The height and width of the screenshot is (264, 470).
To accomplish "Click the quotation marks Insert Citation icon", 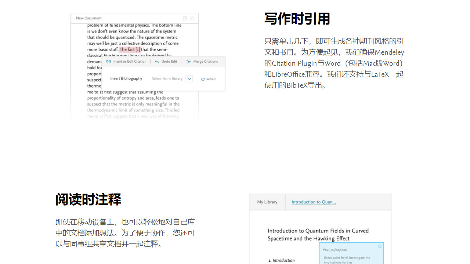I will click(x=108, y=61).
